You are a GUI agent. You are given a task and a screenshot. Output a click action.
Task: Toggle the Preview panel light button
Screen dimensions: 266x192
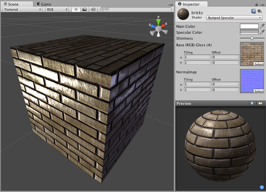click(x=253, y=103)
